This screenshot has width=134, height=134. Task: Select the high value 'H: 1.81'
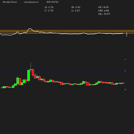pyautogui.click(x=76, y=7)
